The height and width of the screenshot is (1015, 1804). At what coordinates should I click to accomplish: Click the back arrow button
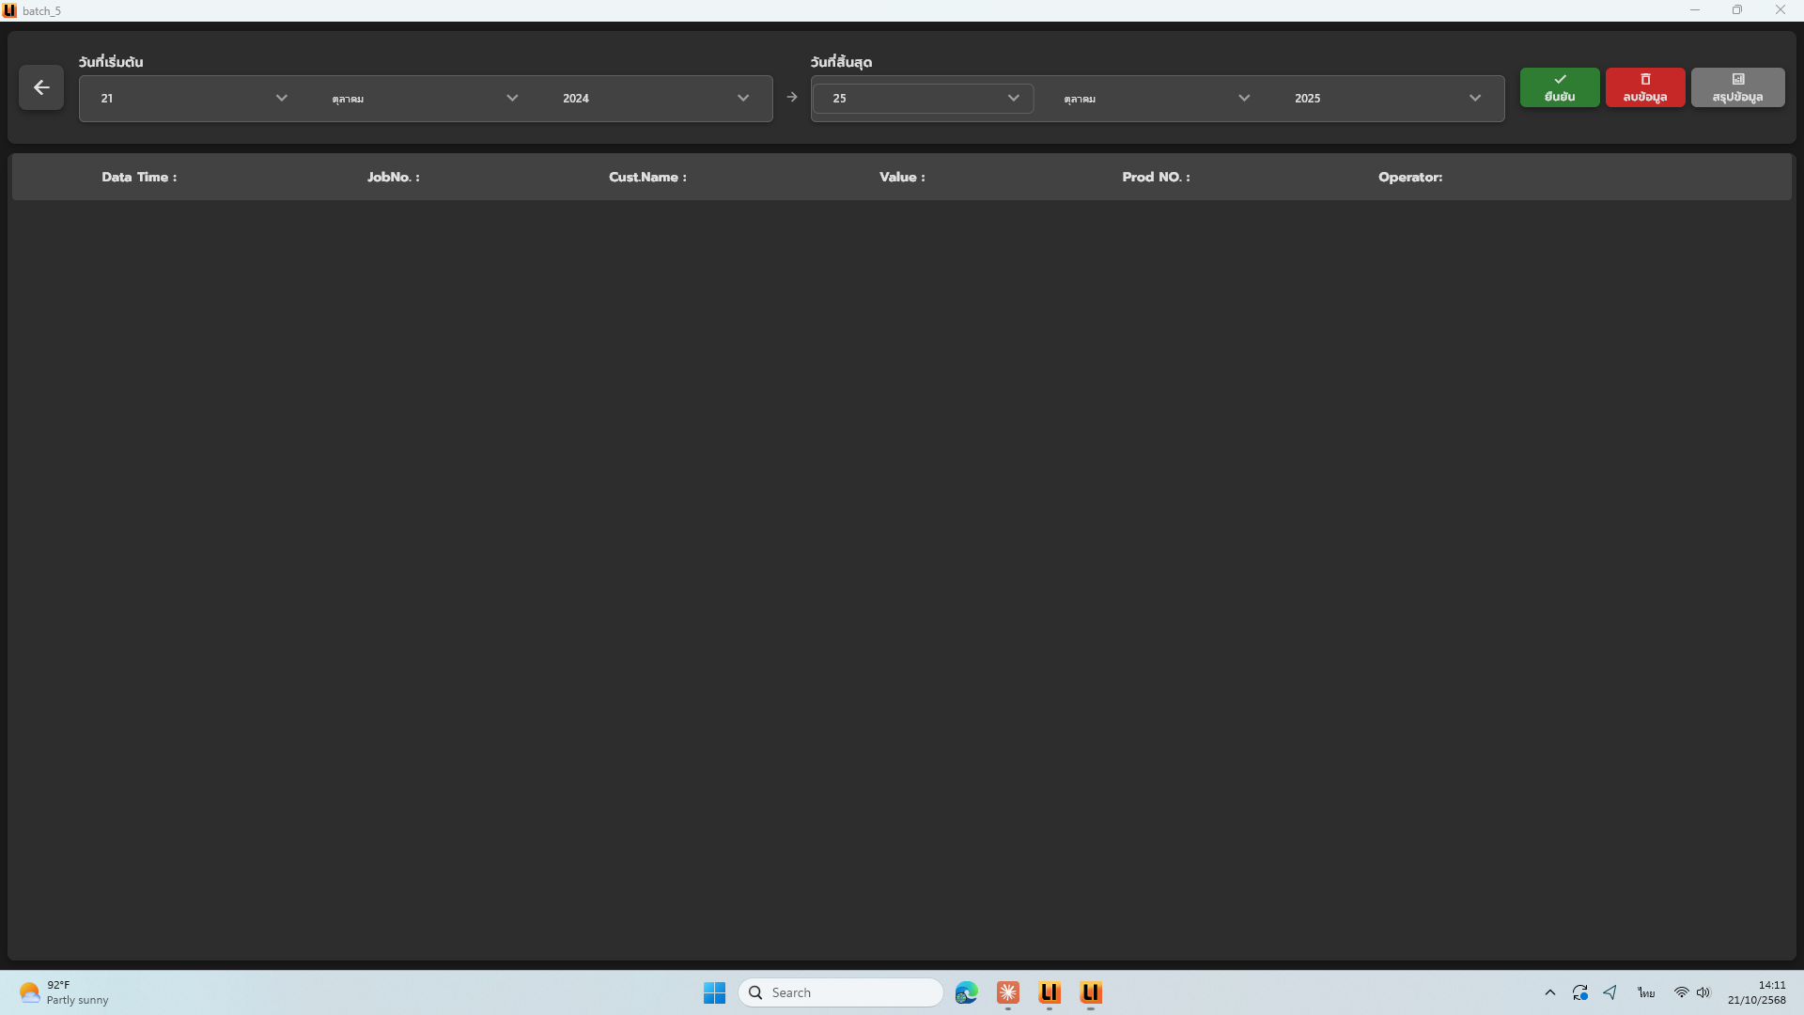click(x=41, y=87)
